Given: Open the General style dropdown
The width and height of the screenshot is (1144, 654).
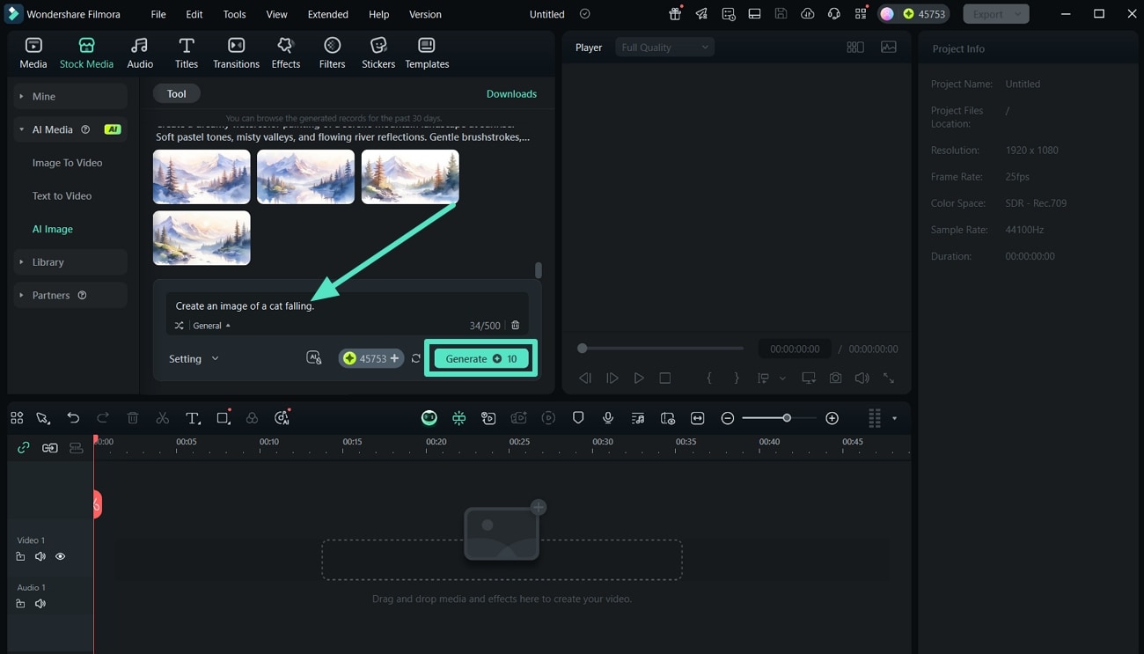Looking at the screenshot, I should 212,326.
